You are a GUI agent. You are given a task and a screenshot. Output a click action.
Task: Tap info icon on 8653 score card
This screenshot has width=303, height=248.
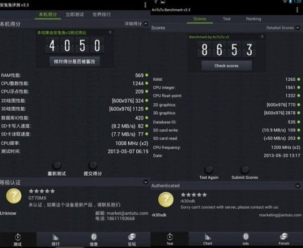[x=262, y=36]
